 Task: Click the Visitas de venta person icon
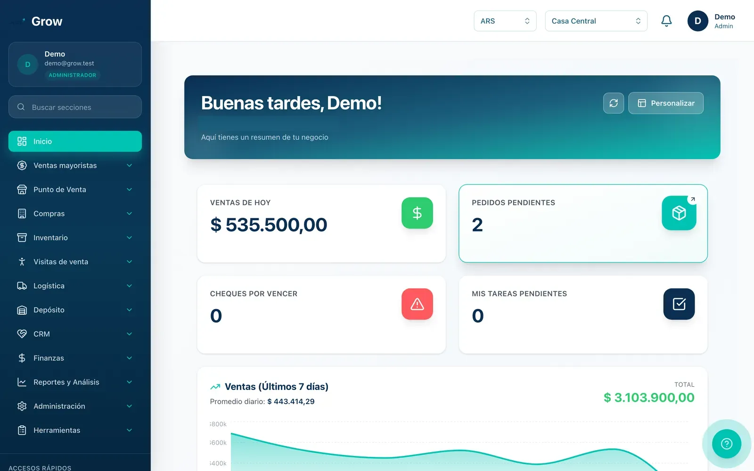coord(22,261)
